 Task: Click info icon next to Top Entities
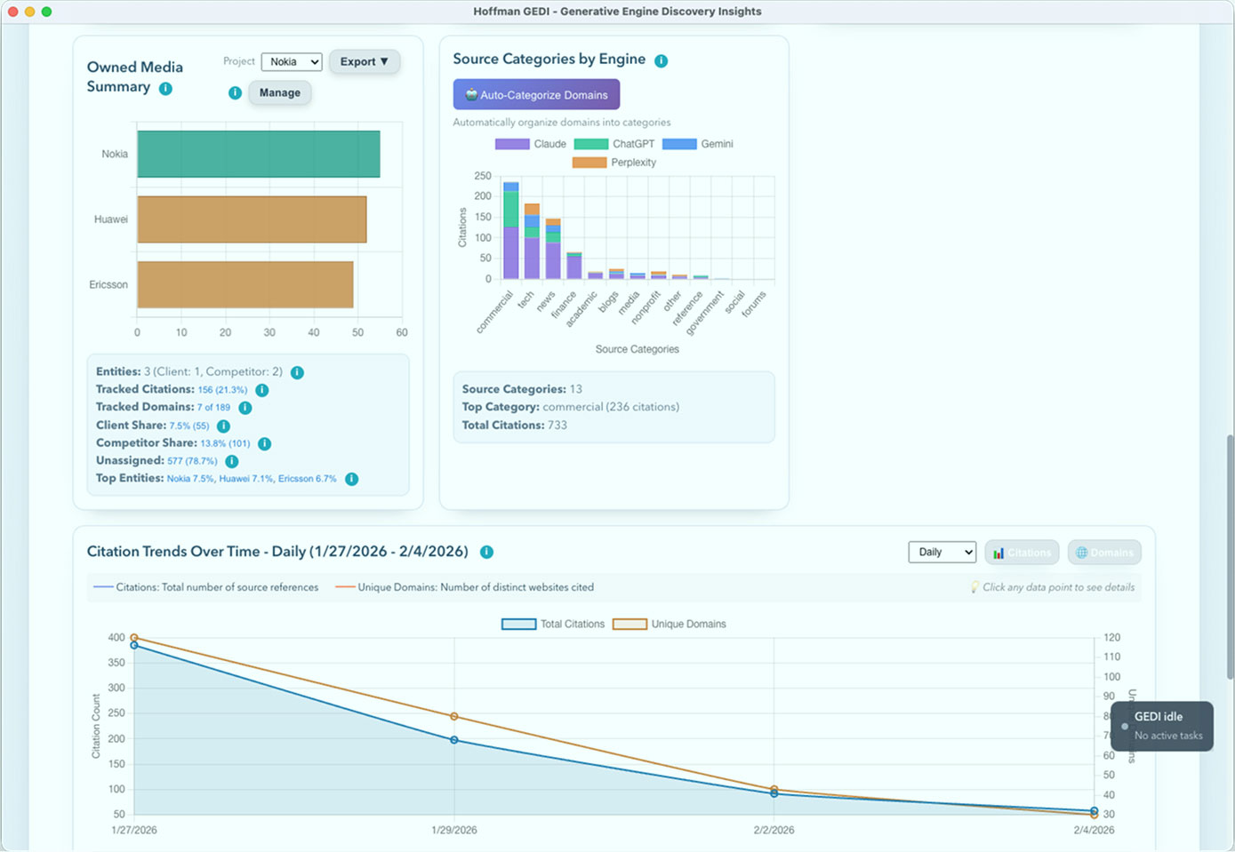click(x=351, y=479)
